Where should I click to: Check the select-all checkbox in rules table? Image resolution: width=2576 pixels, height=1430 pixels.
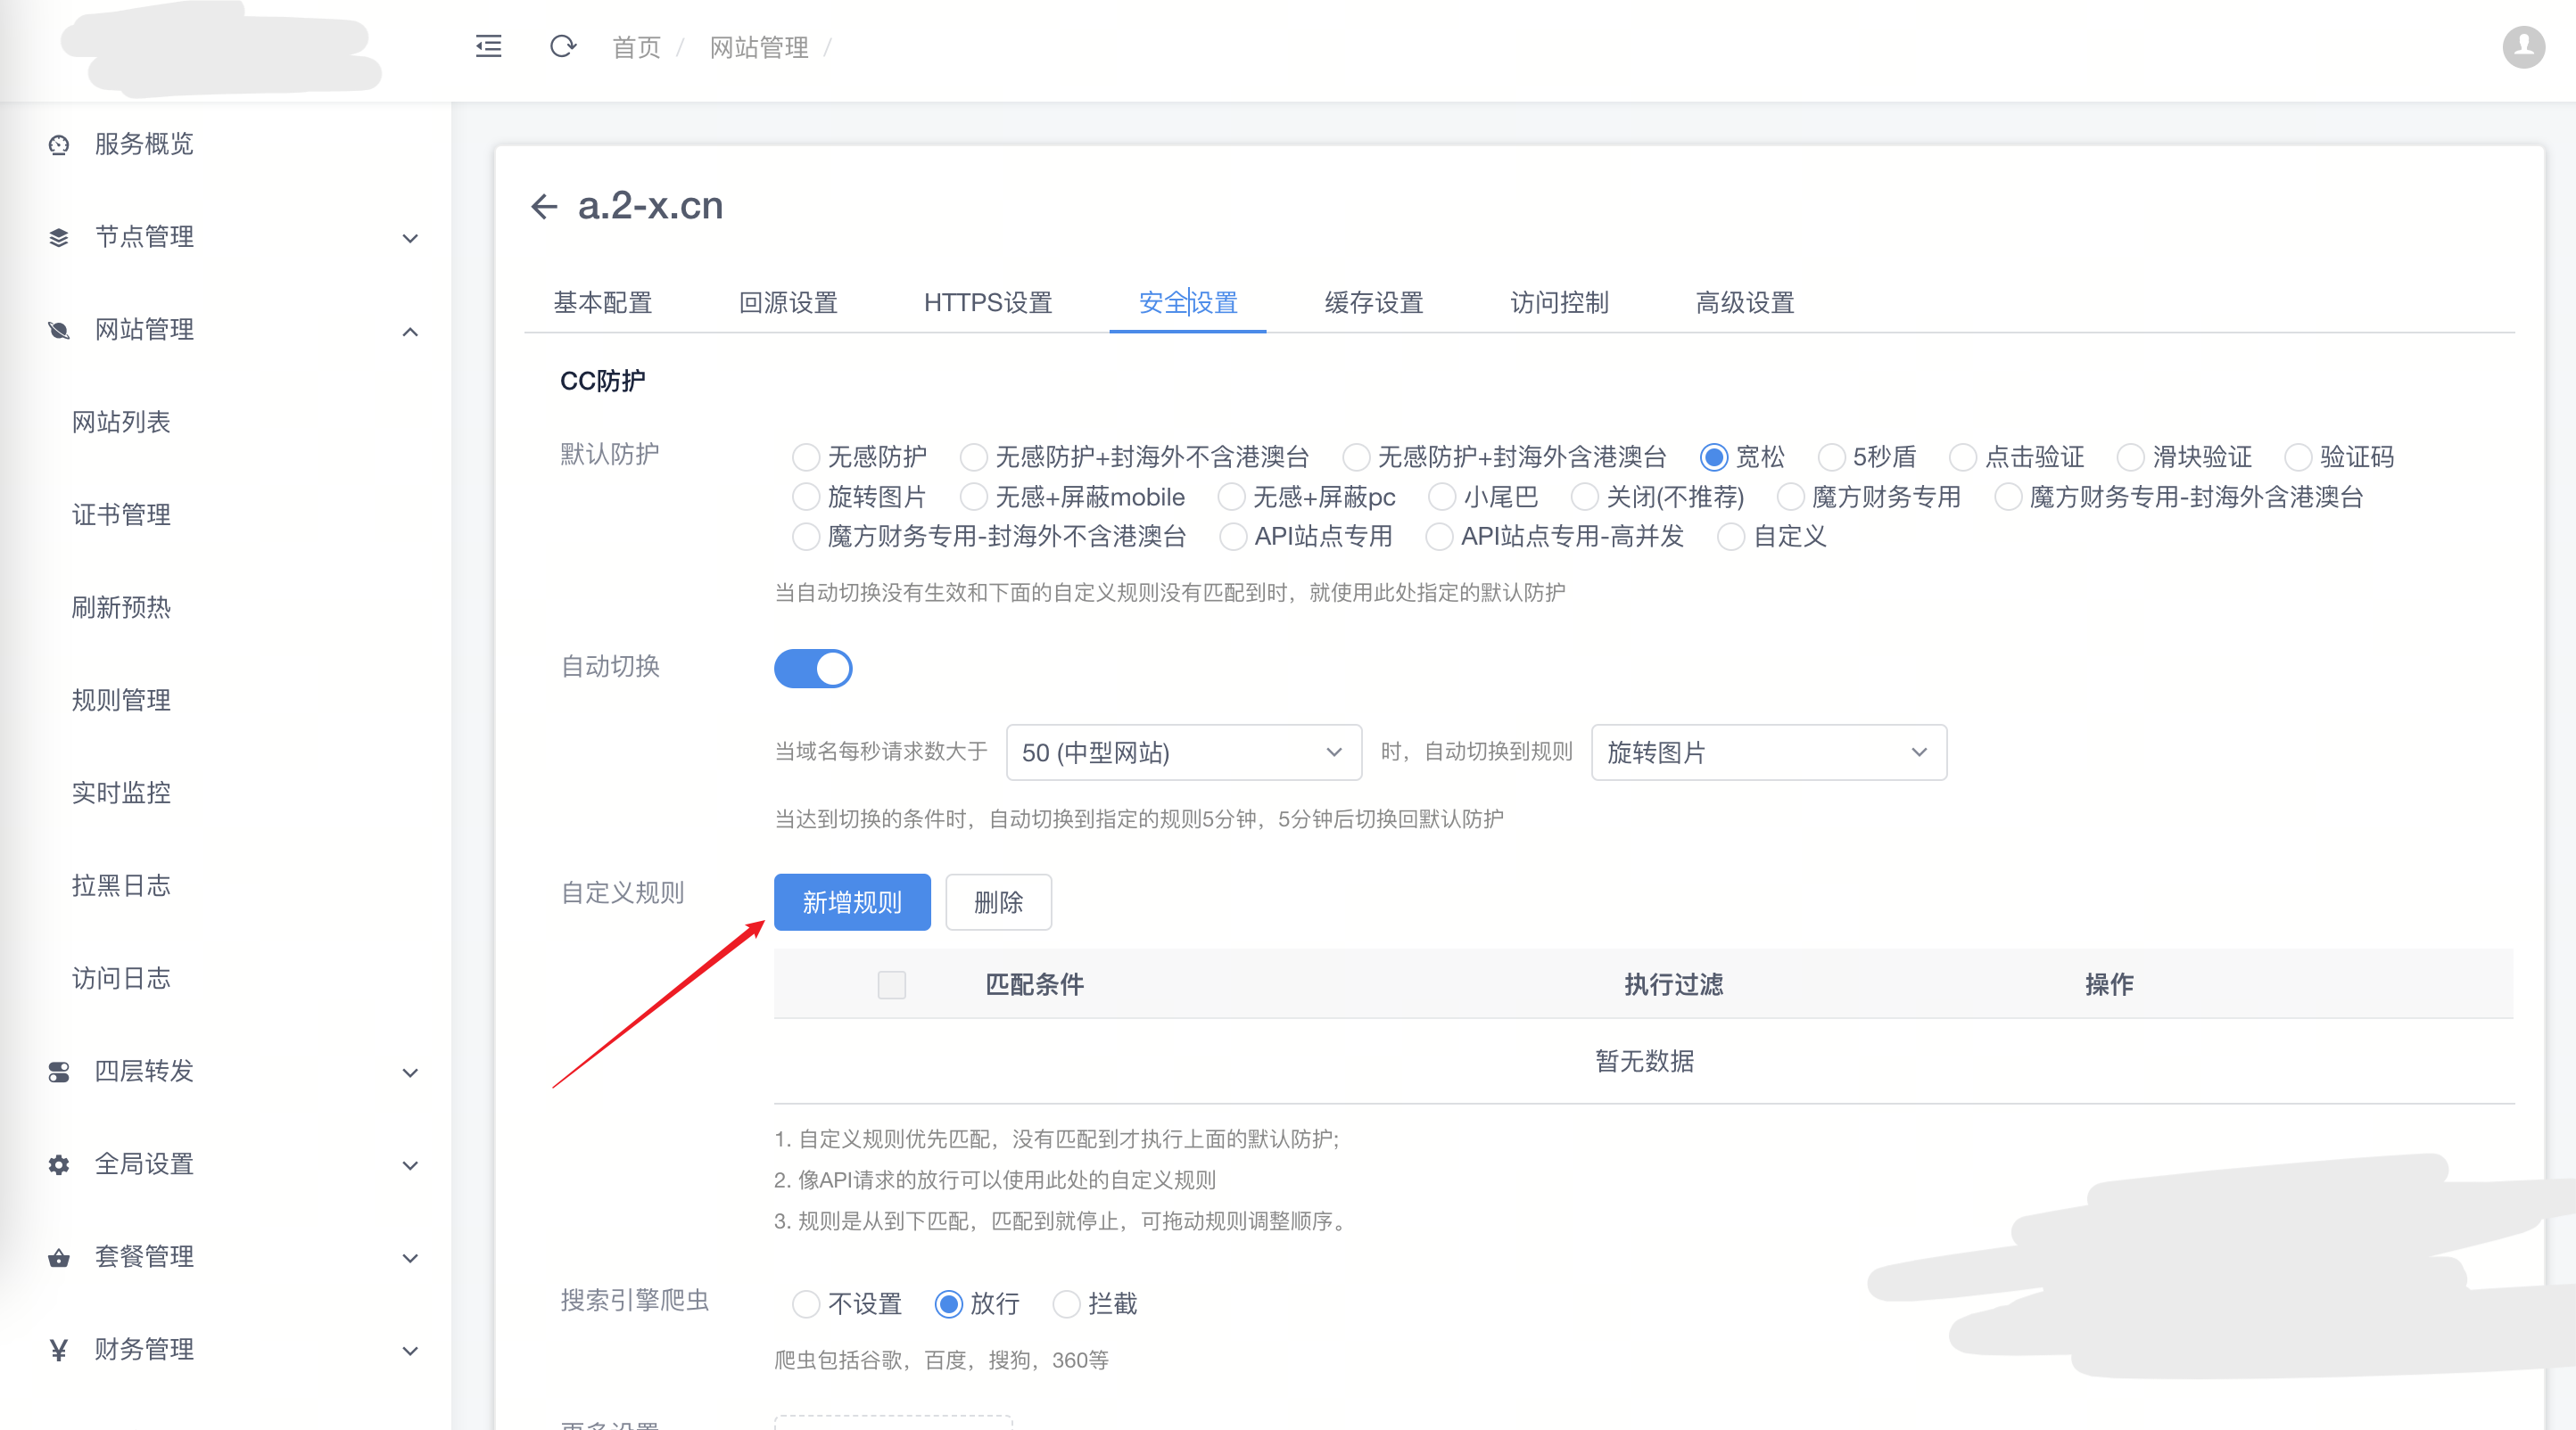pyautogui.click(x=891, y=984)
